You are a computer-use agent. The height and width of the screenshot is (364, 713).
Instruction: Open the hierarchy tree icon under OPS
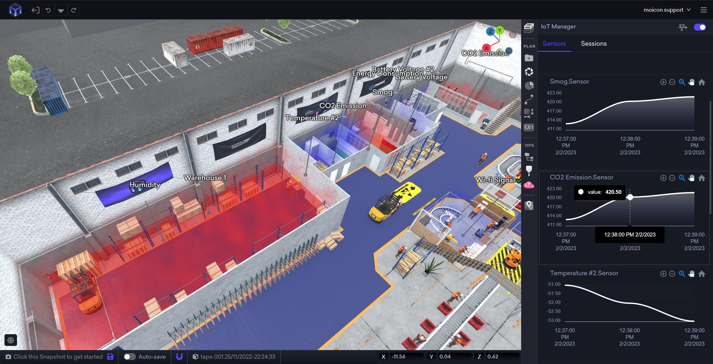529,157
